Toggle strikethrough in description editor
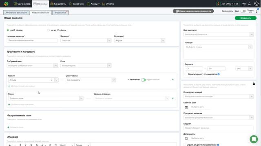The image size is (261, 146). click(37, 145)
